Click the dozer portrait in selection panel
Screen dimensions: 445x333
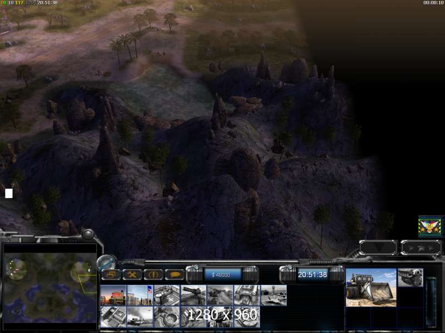coord(371,287)
